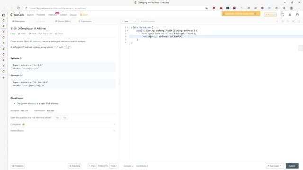
Task: Click the LeetCode logo in the navbar
Action: [18, 15]
